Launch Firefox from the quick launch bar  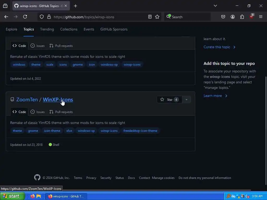(x=32, y=196)
